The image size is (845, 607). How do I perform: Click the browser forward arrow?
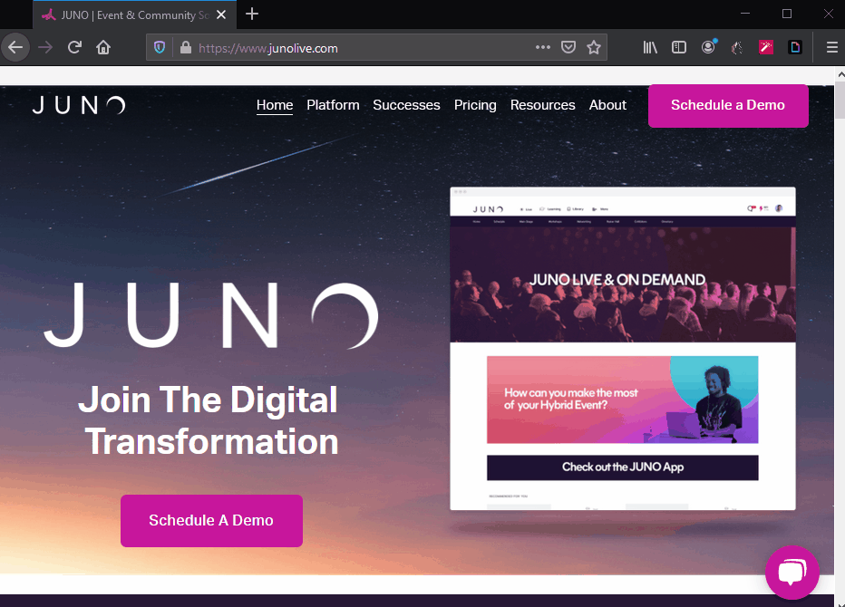pyautogui.click(x=45, y=47)
